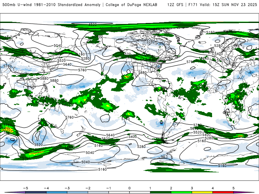Select the dark green colorbar segment between 1 and 2
The height and width of the screenshot is (194, 259).
point(161,192)
